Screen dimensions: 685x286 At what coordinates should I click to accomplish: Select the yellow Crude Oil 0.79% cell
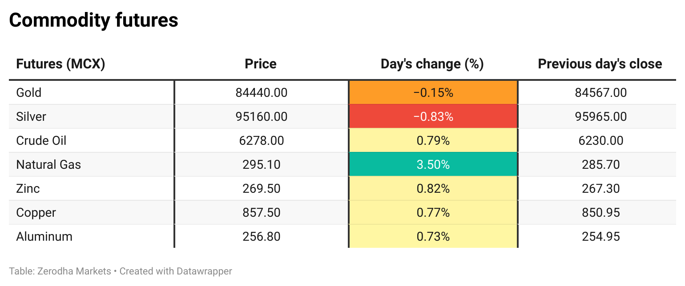(433, 141)
